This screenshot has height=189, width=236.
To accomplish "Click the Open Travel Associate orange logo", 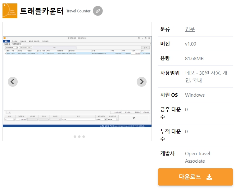I will click(x=10, y=11).
